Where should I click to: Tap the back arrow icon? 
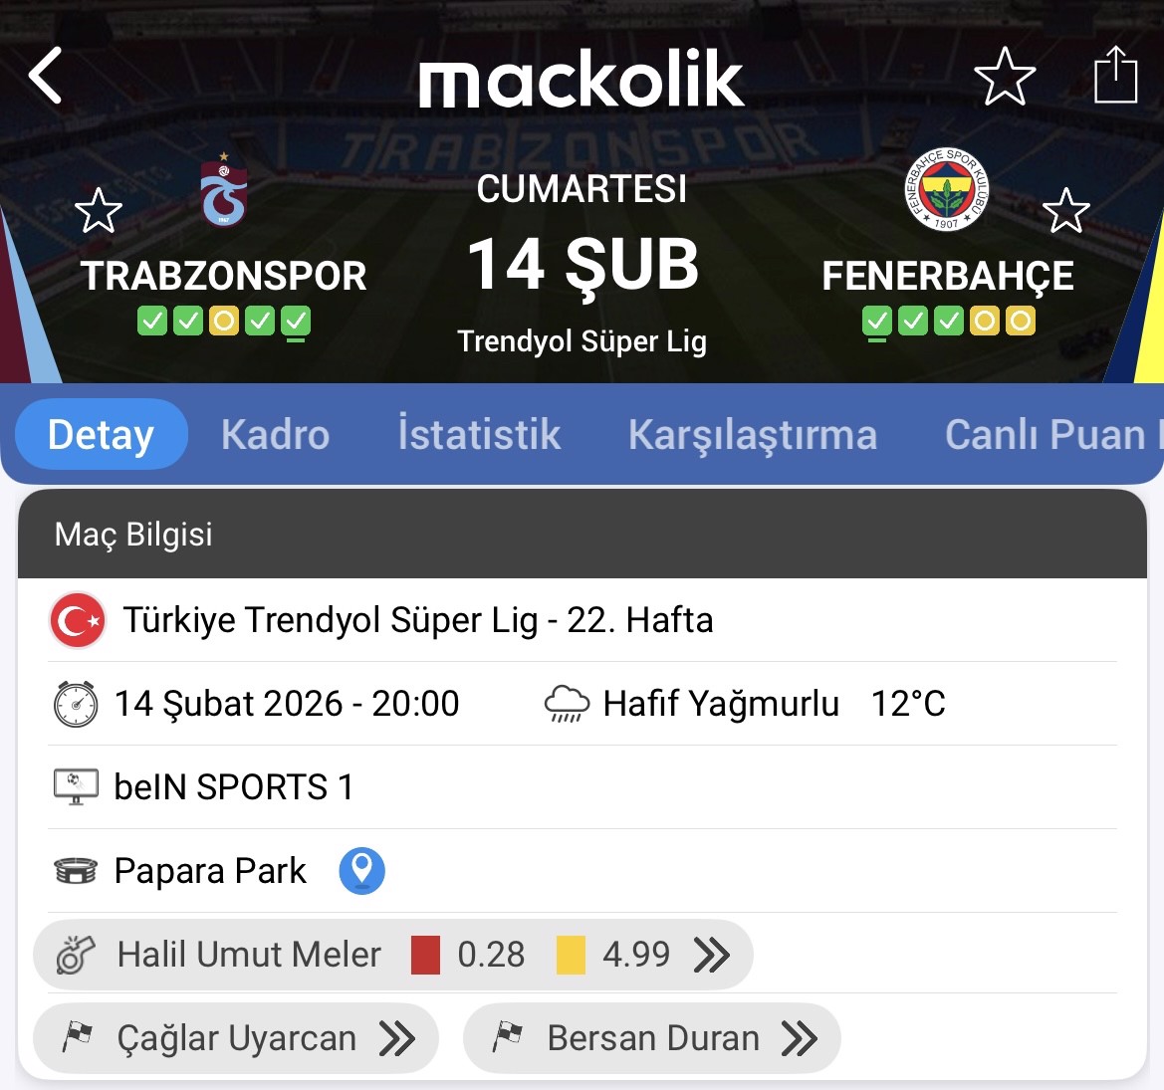coord(46,76)
